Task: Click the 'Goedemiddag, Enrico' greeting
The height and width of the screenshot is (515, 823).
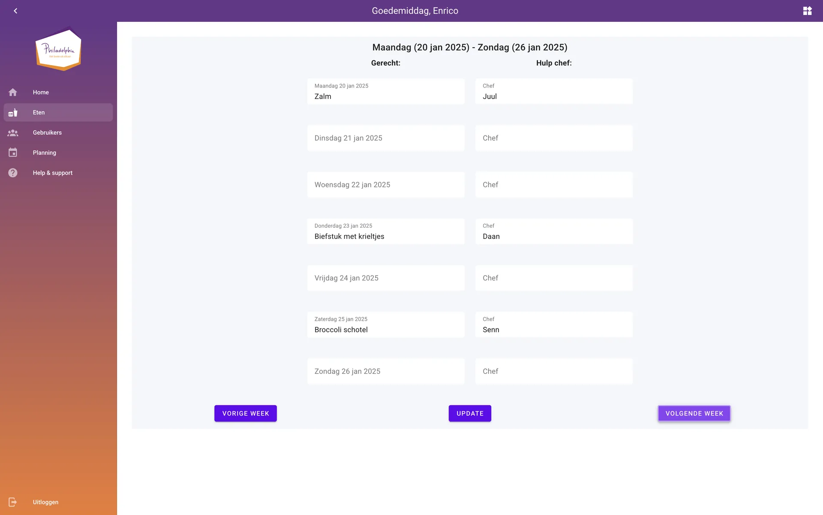Action: coord(415,11)
